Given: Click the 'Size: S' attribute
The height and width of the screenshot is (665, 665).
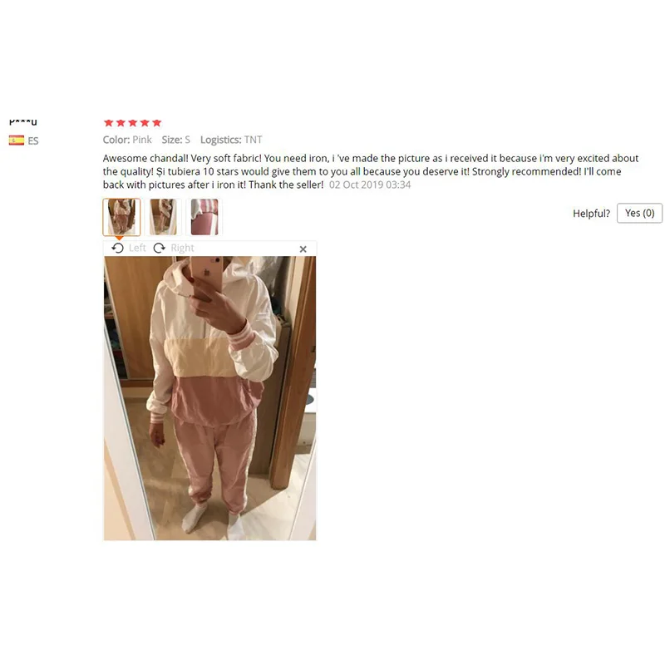Looking at the screenshot, I should point(175,140).
